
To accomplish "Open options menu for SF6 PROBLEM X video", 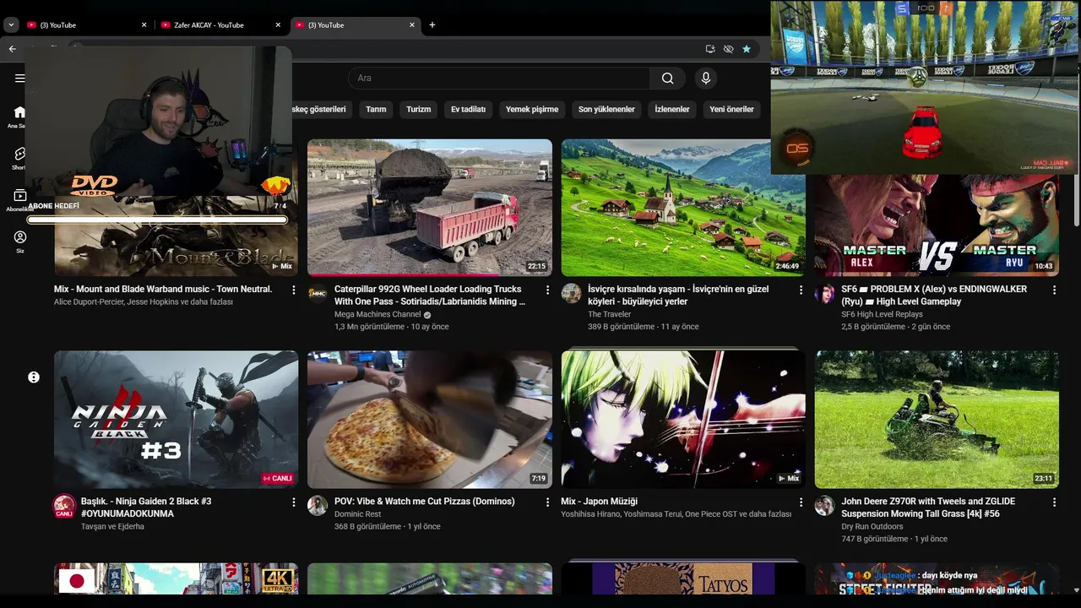I will [1054, 290].
